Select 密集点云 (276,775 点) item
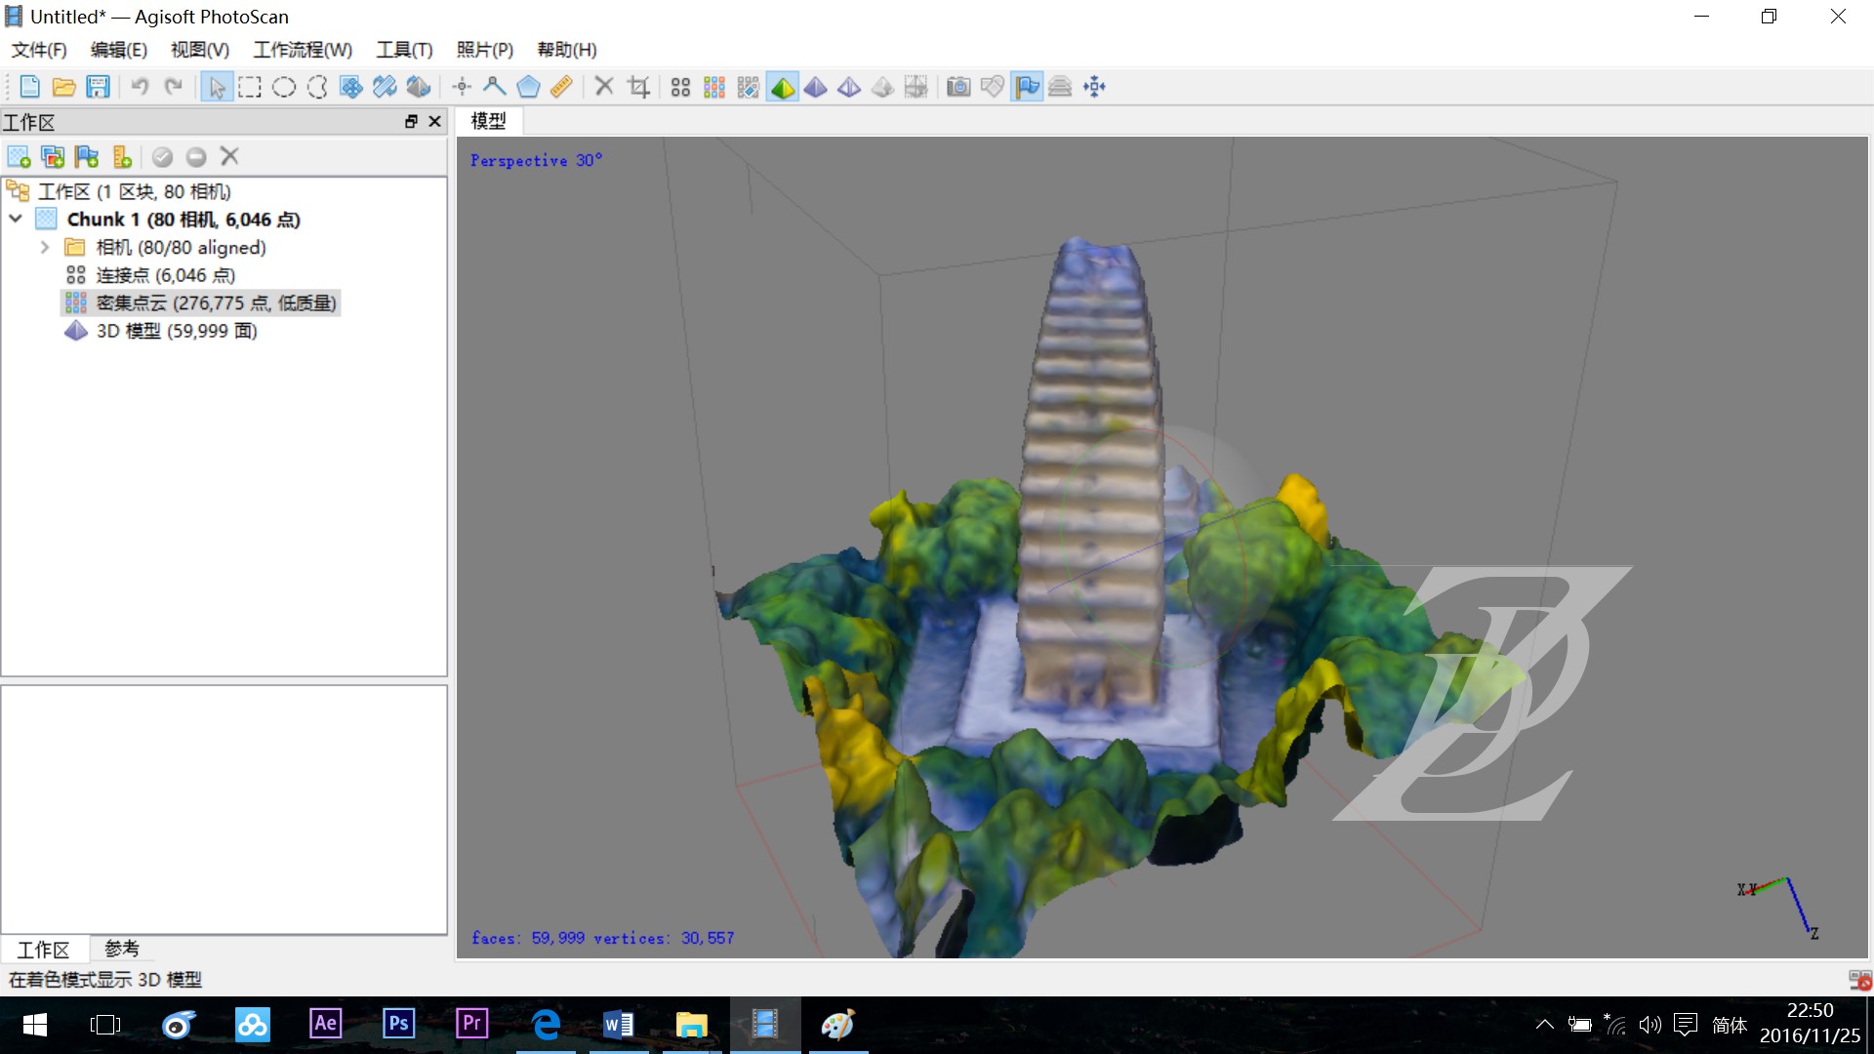1874x1054 pixels. pos(216,304)
